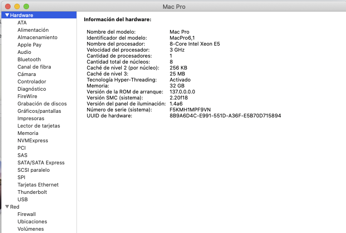This screenshot has width=346, height=233.
Task: Click the Mac Pro window title
Action: tap(174, 7)
